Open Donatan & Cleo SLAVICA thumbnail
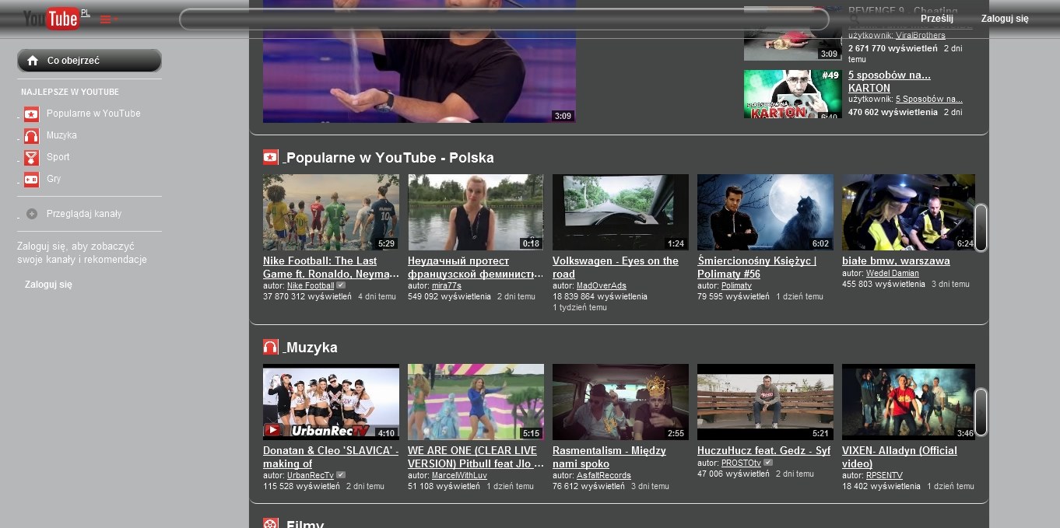This screenshot has width=1060, height=528. point(331,402)
